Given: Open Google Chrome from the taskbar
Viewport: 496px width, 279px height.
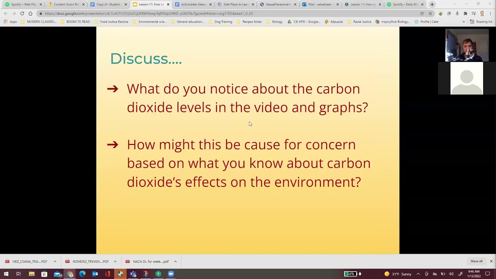Looking at the screenshot, I should [70, 274].
